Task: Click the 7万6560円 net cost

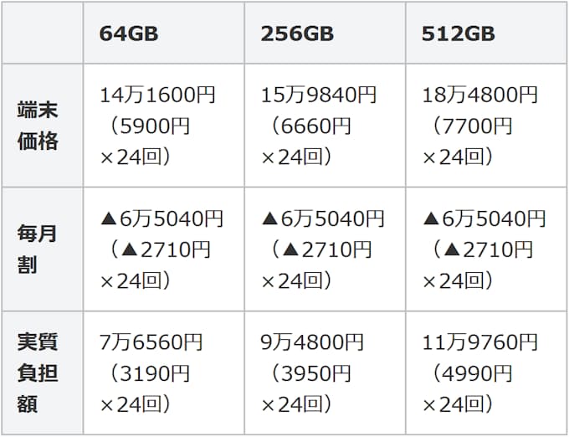Action: (151, 342)
